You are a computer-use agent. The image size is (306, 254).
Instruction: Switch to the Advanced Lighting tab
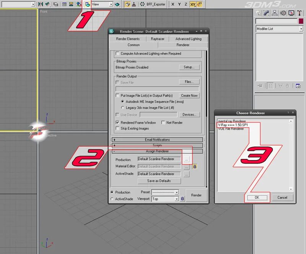point(188,39)
